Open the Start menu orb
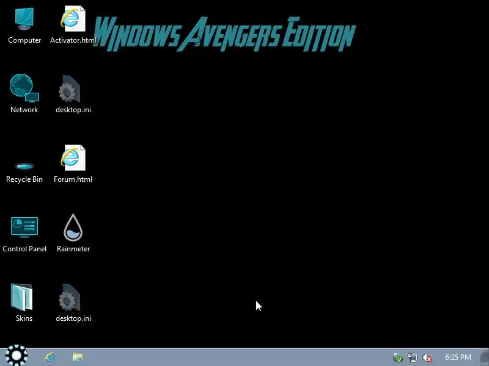The height and width of the screenshot is (366, 489). click(x=17, y=355)
